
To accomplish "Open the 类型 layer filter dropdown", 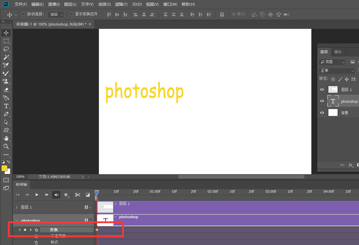I will pos(332,62).
